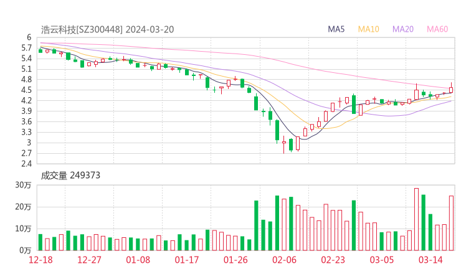Image resolution: width=461 pixels, height=274 pixels.
Task: Select the tallest red volume bar near 03-14
Action: [416, 219]
